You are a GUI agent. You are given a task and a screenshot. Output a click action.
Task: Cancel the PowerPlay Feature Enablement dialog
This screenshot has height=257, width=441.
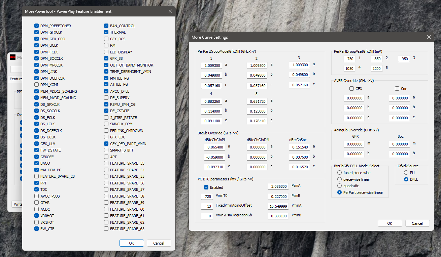pyautogui.click(x=159, y=243)
